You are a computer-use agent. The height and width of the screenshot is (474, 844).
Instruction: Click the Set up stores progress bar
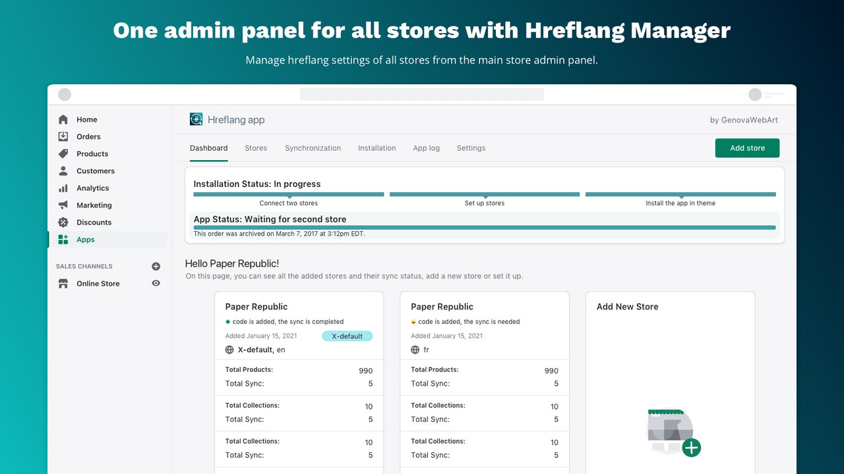click(484, 194)
